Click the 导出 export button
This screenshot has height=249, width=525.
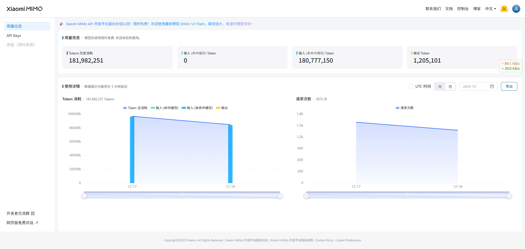click(509, 86)
